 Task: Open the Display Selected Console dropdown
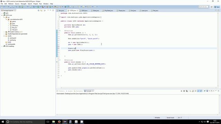(209, 91)
